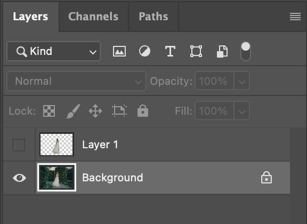The height and width of the screenshot is (224, 307).
Task: Filter for smart objects icon
Action: pyautogui.click(x=222, y=51)
